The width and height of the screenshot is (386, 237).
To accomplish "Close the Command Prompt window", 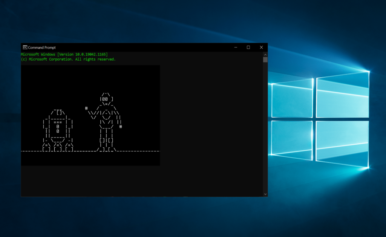I will [x=261, y=47].
